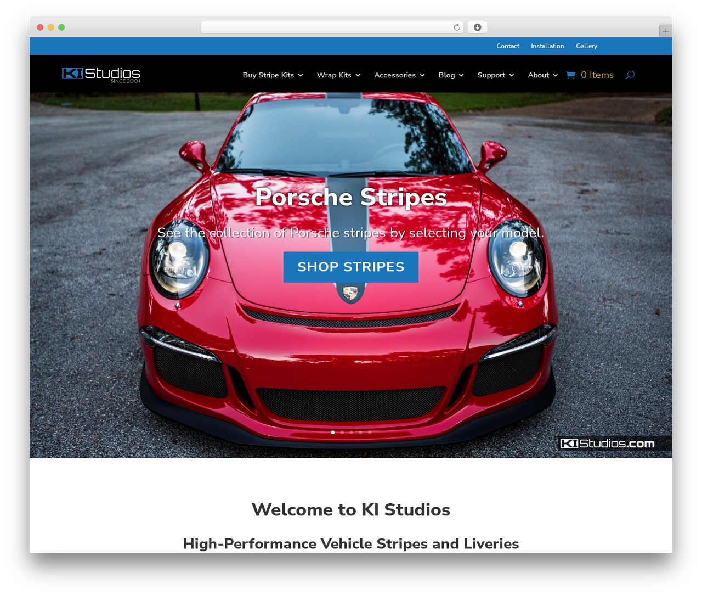Go to the Contact page
Screen dimensions: 702x595
click(x=508, y=46)
